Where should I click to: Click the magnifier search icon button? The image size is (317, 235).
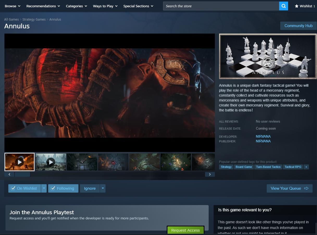(283, 6)
